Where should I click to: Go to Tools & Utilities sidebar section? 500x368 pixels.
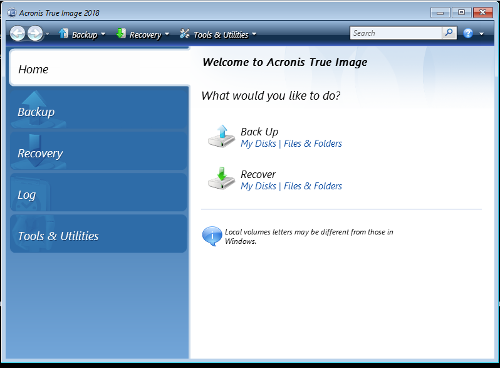(x=99, y=236)
